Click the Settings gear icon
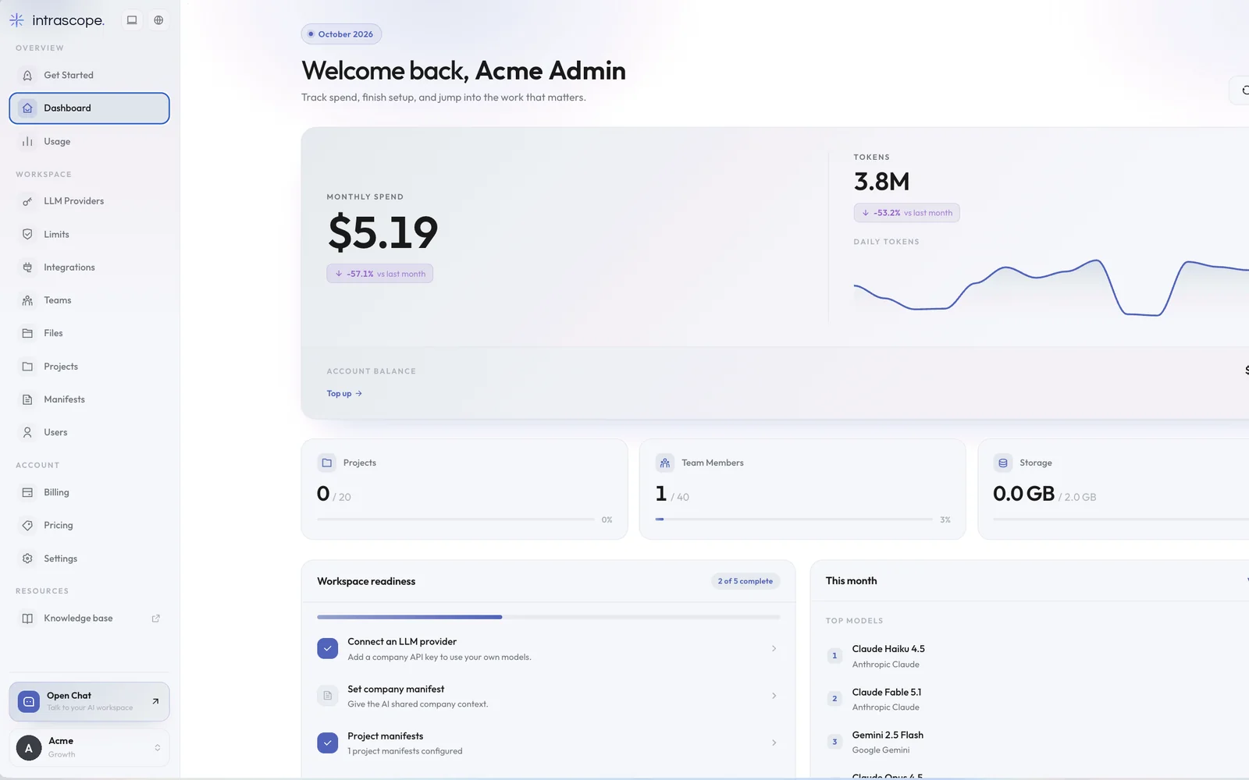 point(27,558)
